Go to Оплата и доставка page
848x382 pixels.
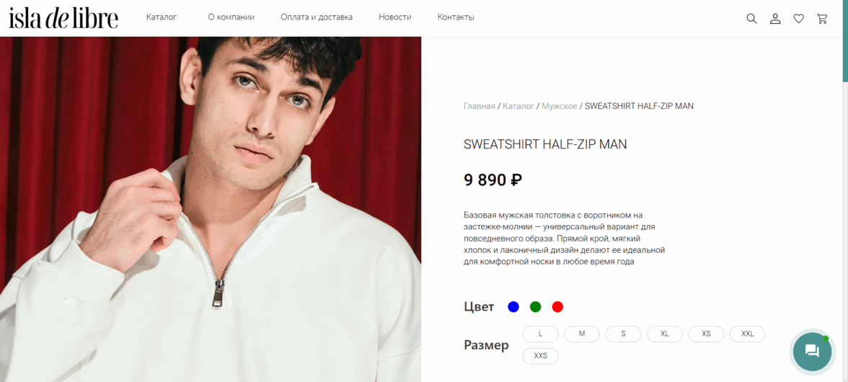coord(317,17)
